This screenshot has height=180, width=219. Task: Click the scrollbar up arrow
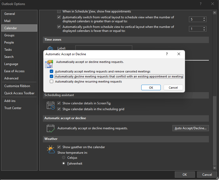pos(214,13)
